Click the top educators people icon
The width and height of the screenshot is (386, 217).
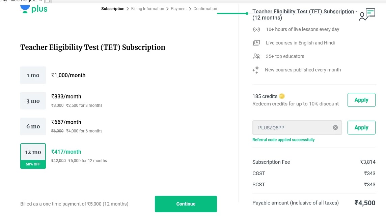256,56
